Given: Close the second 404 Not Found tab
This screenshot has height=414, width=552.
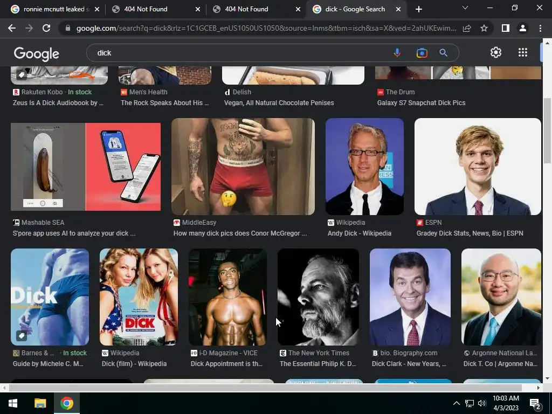Looking at the screenshot, I should pos(298,9).
